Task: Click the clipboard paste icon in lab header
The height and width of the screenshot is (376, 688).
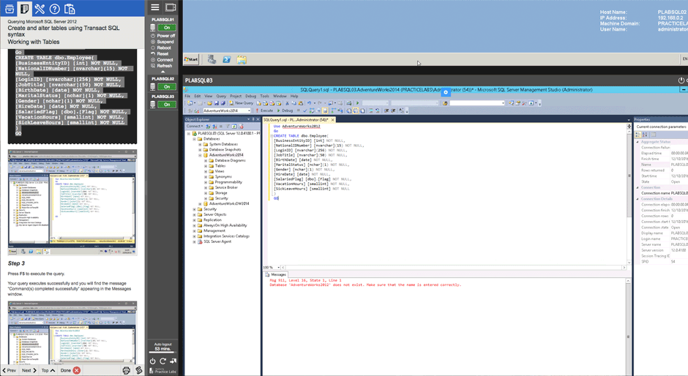Action: [70, 8]
